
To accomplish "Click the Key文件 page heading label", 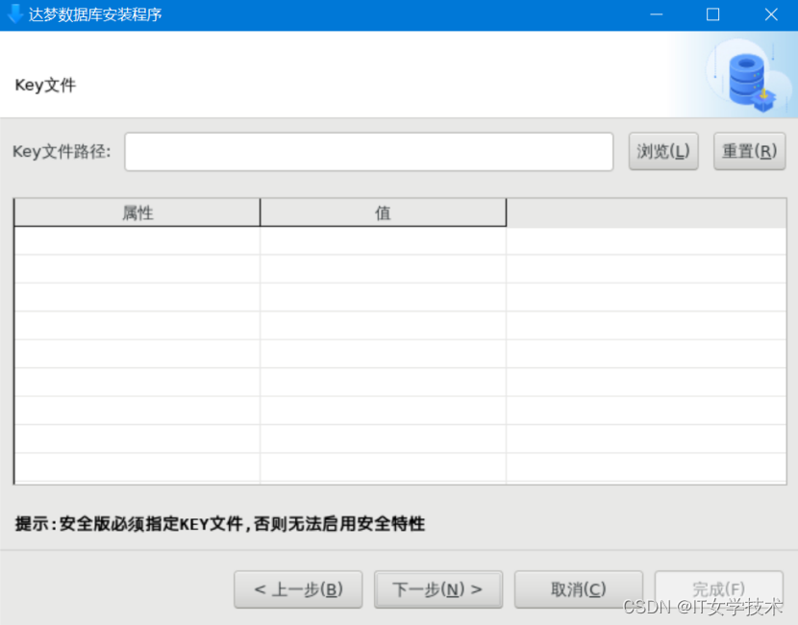I will [x=43, y=85].
